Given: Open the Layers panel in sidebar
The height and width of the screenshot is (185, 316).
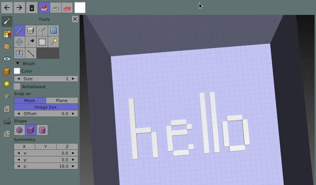Looking at the screenshot, I should pos(7,46).
